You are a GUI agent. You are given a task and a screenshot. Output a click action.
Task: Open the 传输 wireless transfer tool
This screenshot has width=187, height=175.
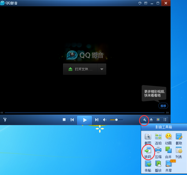point(148,166)
